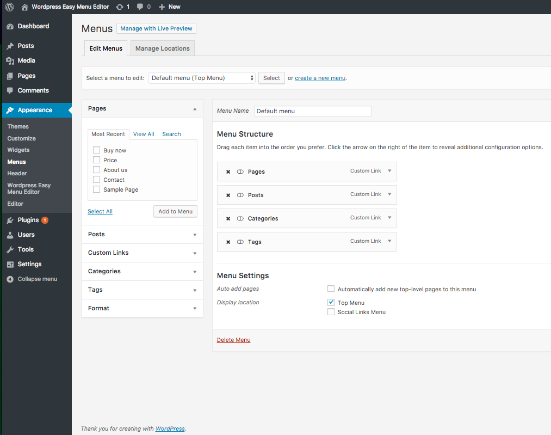Expand the Custom Links panel
The image size is (551, 435).
coord(194,253)
